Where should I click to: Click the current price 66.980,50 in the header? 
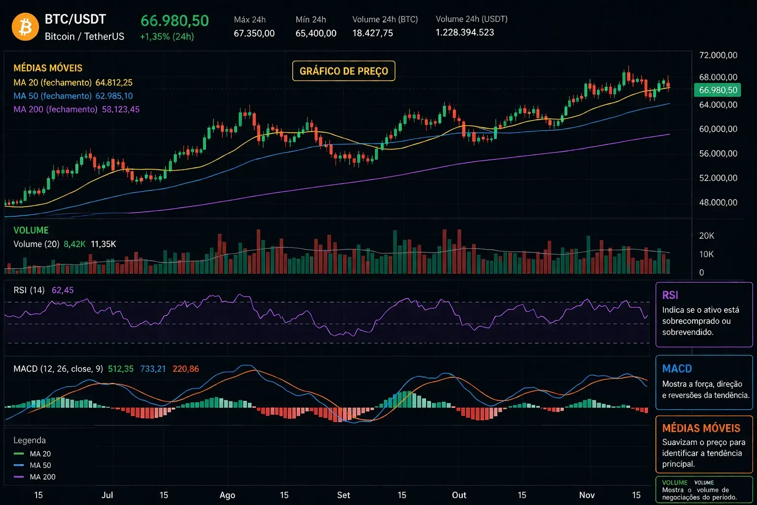(175, 21)
